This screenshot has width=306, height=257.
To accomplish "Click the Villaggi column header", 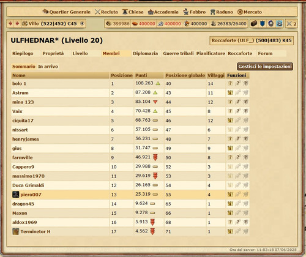I will (x=216, y=75).
